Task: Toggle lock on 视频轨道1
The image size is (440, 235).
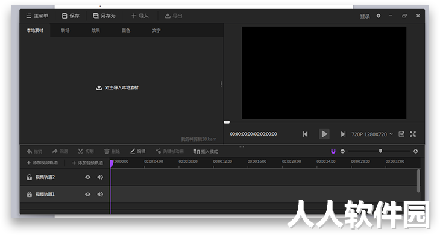Action: click(x=29, y=195)
